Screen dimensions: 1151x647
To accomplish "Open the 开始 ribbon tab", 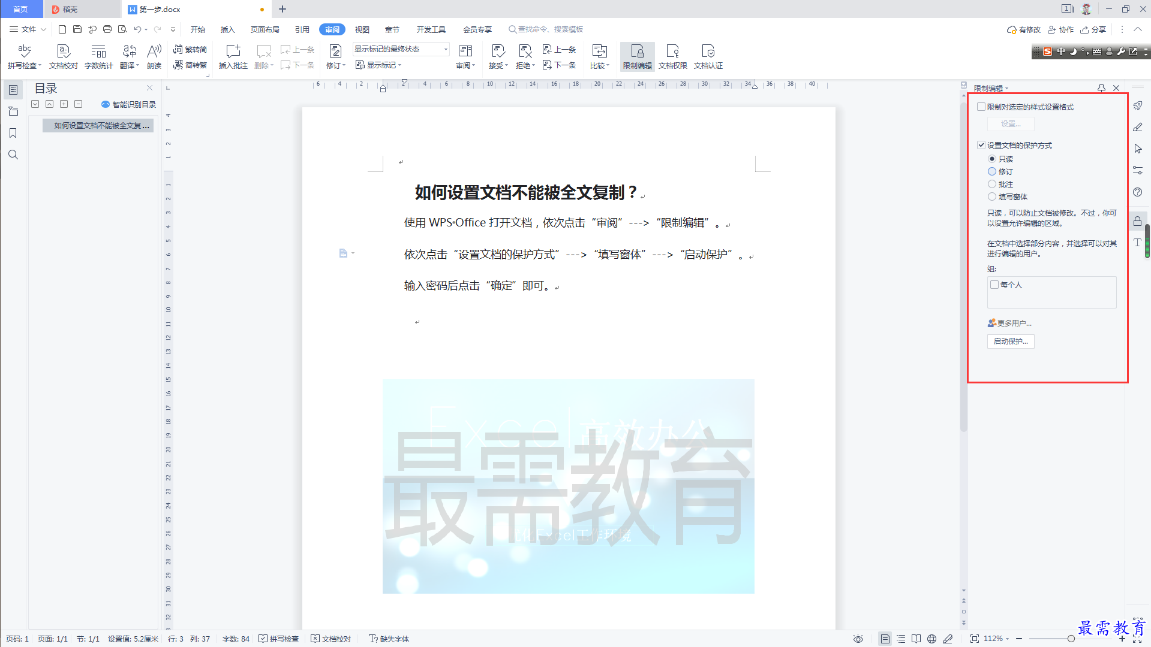I will pyautogui.click(x=198, y=29).
